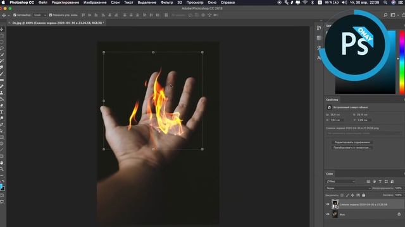The height and width of the screenshot is (227, 405).
Task: Hide the Снимок экрана layer with its eye
Action: click(x=328, y=204)
